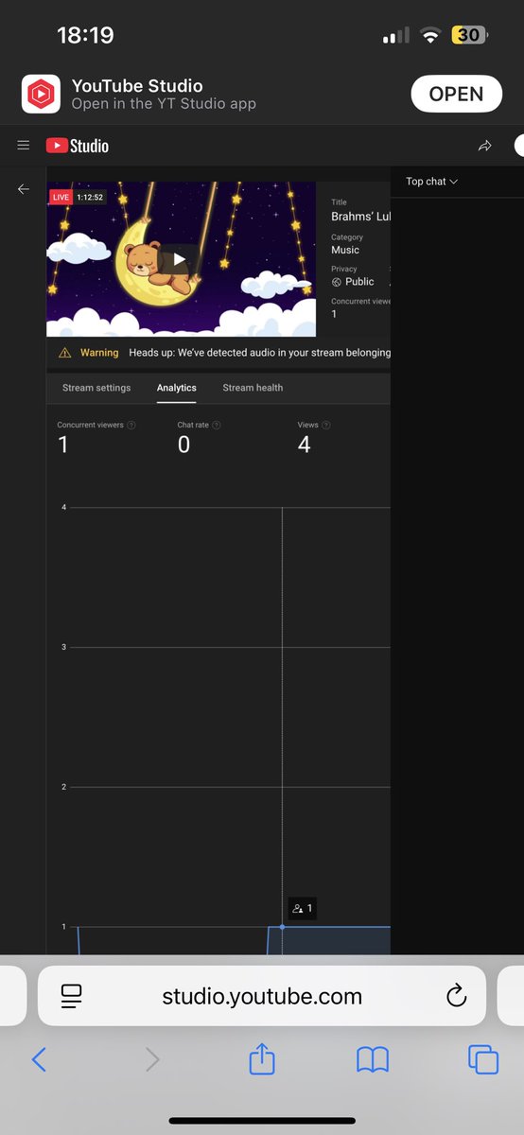Viewport: 524px width, 1135px height.
Task: Show help for Concurrent viewers metric
Action: [x=131, y=426]
